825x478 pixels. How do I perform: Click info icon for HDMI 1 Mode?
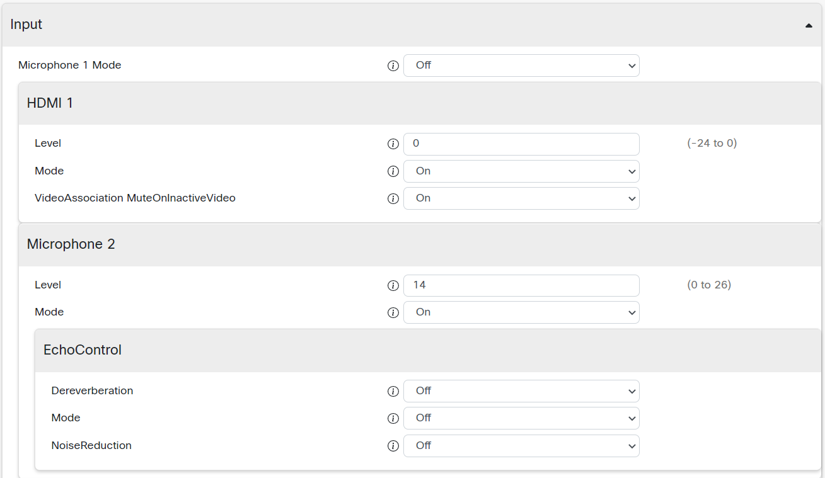point(393,171)
